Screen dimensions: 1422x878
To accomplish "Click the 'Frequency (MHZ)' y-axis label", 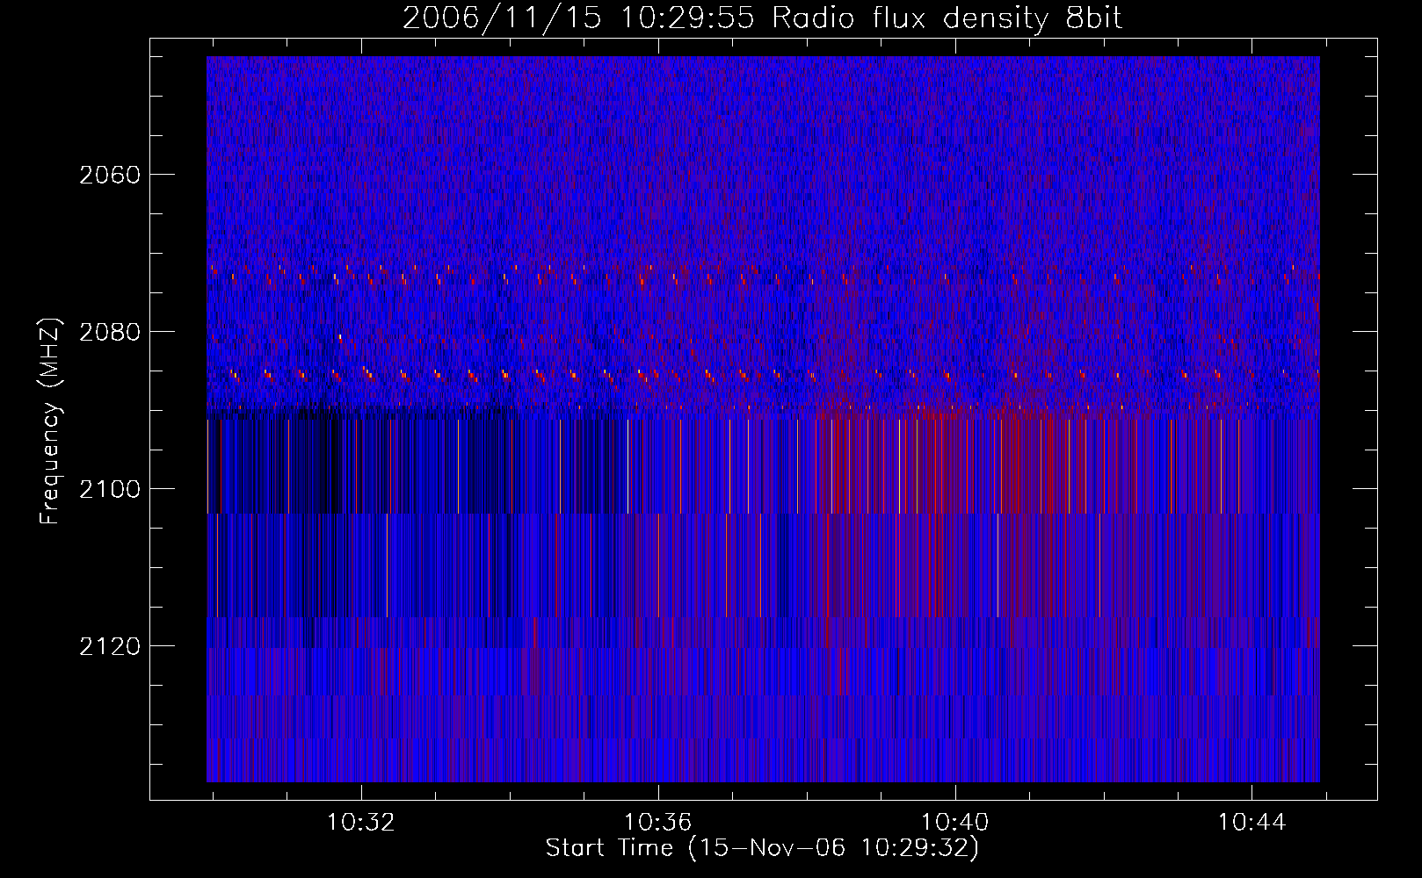I will 50,421.
